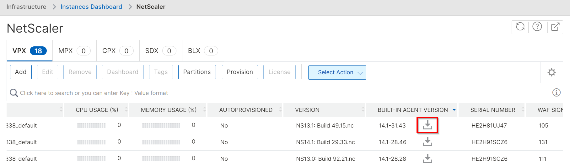Open Instances Dashboard breadcrumb link
The width and height of the screenshot is (570, 167).
pos(91,7)
